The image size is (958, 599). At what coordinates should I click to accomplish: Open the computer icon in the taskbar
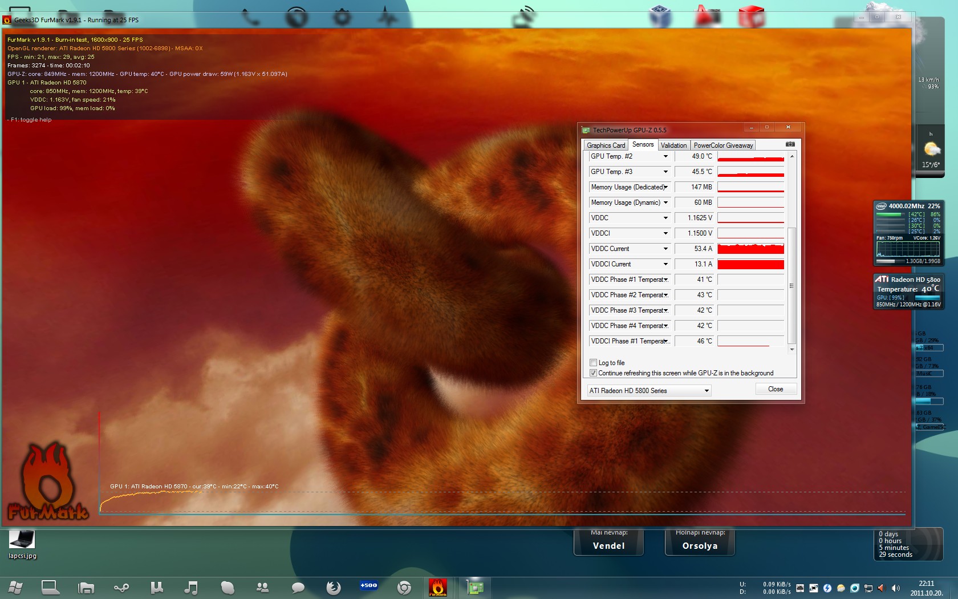(x=50, y=587)
